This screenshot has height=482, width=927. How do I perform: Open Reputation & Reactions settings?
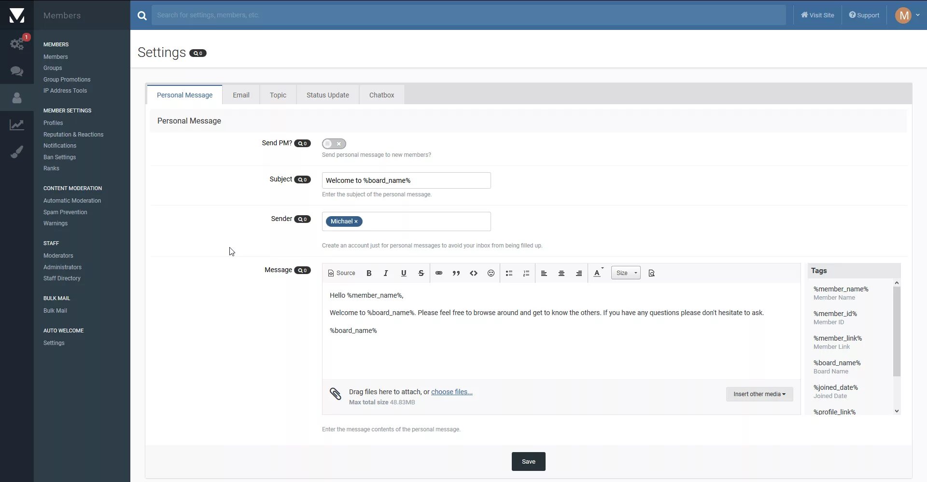[x=73, y=135]
